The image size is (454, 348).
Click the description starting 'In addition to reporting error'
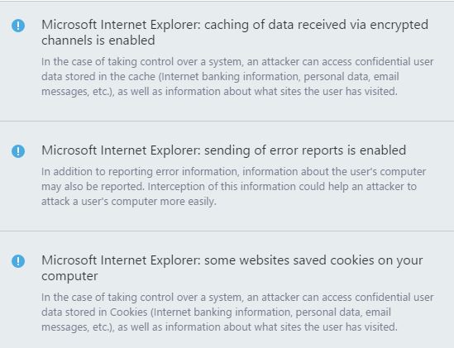pyautogui.click(x=234, y=187)
